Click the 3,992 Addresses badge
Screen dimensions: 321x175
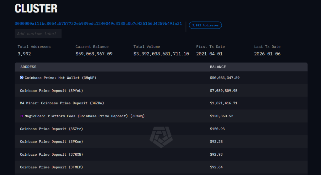point(205,25)
